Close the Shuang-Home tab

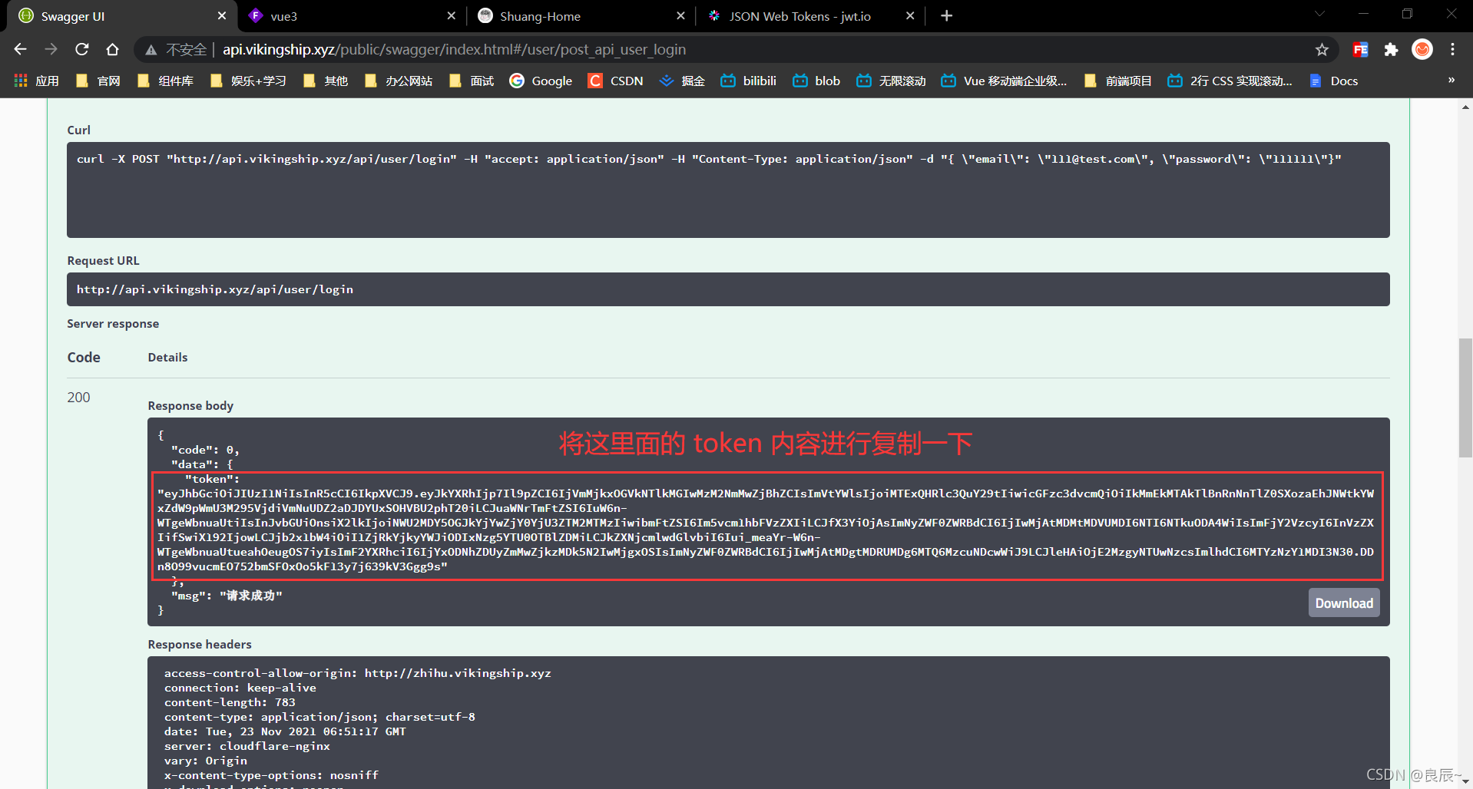click(x=680, y=16)
